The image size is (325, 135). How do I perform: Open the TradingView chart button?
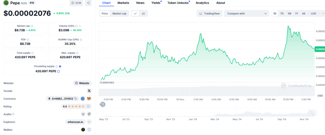(209, 13)
